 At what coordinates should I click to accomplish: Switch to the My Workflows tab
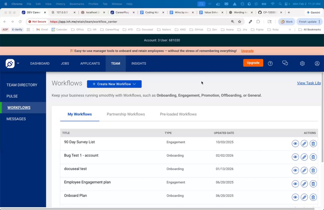80,114
